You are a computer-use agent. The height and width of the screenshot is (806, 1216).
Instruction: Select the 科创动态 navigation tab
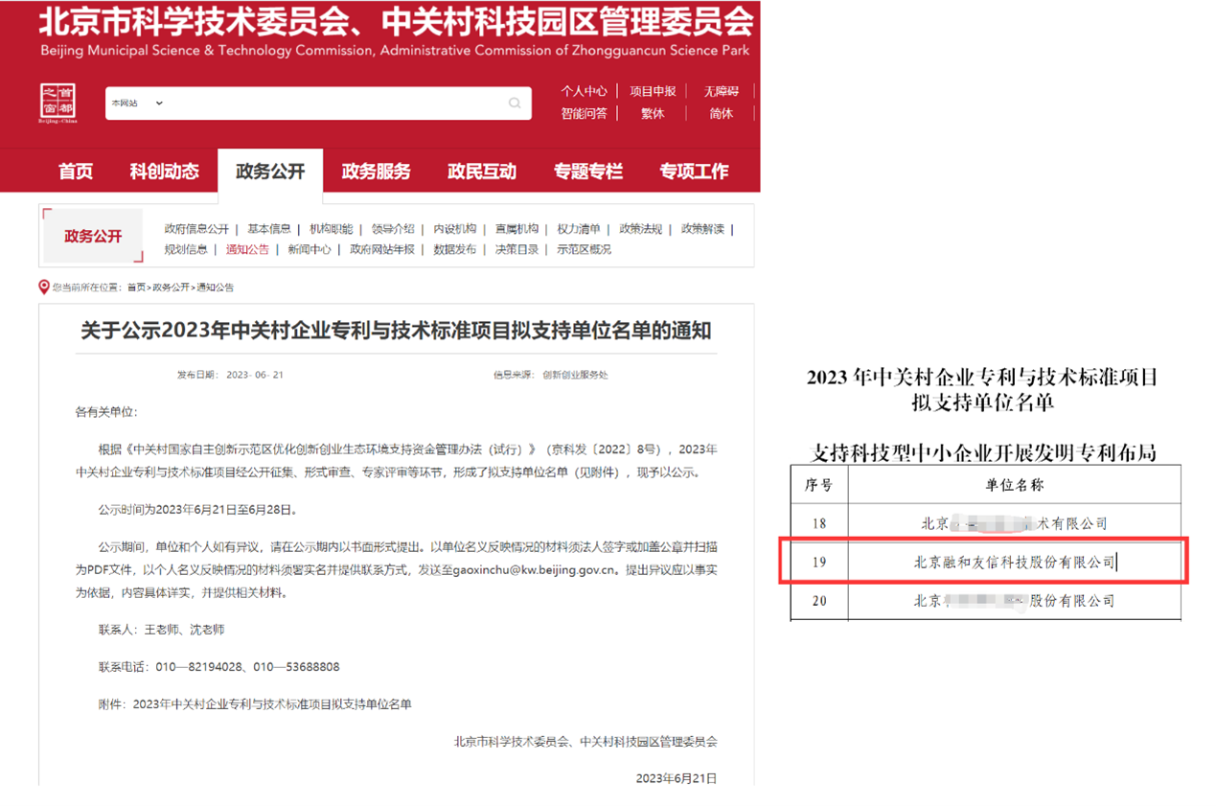(x=165, y=172)
